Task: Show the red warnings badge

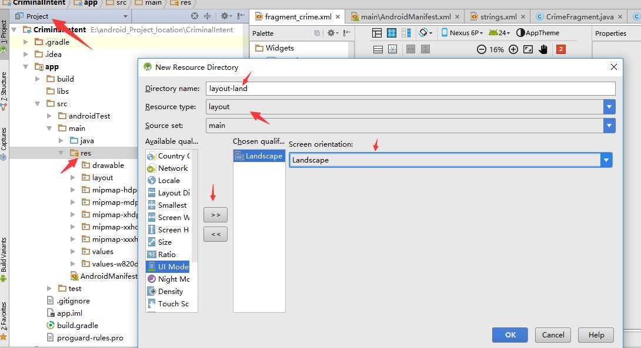Action: pyautogui.click(x=561, y=49)
